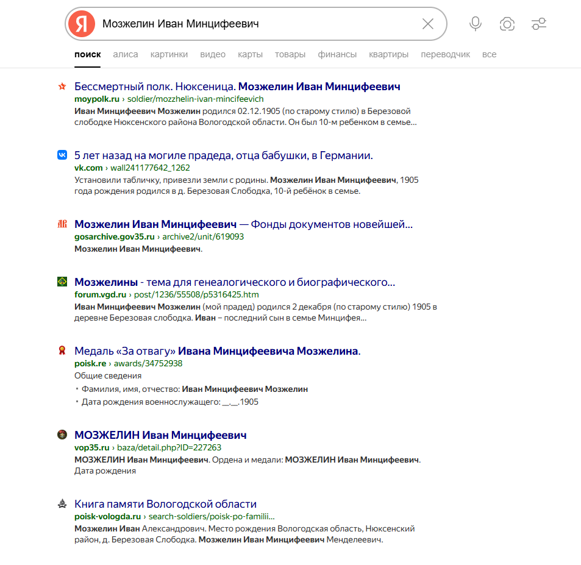
Task: Clear the search query with X
Action: [428, 24]
